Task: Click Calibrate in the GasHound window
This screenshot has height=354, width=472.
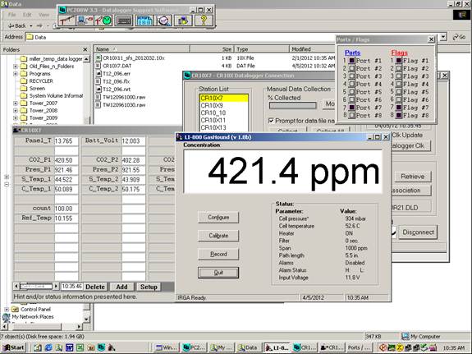Action: tap(218, 236)
